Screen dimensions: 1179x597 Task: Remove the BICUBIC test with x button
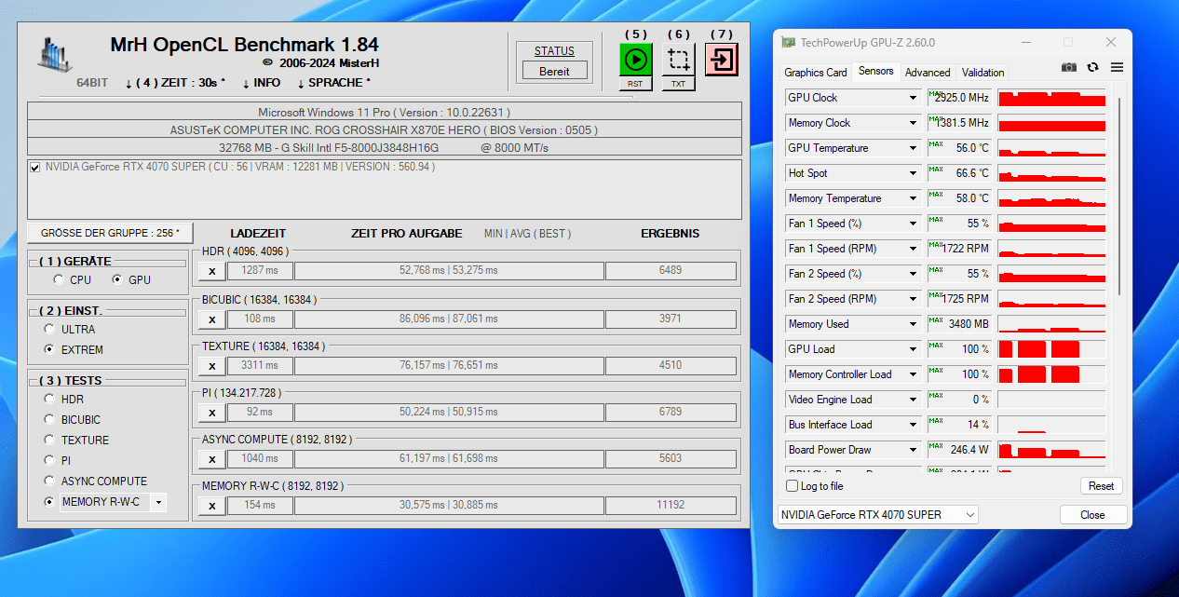pos(211,319)
